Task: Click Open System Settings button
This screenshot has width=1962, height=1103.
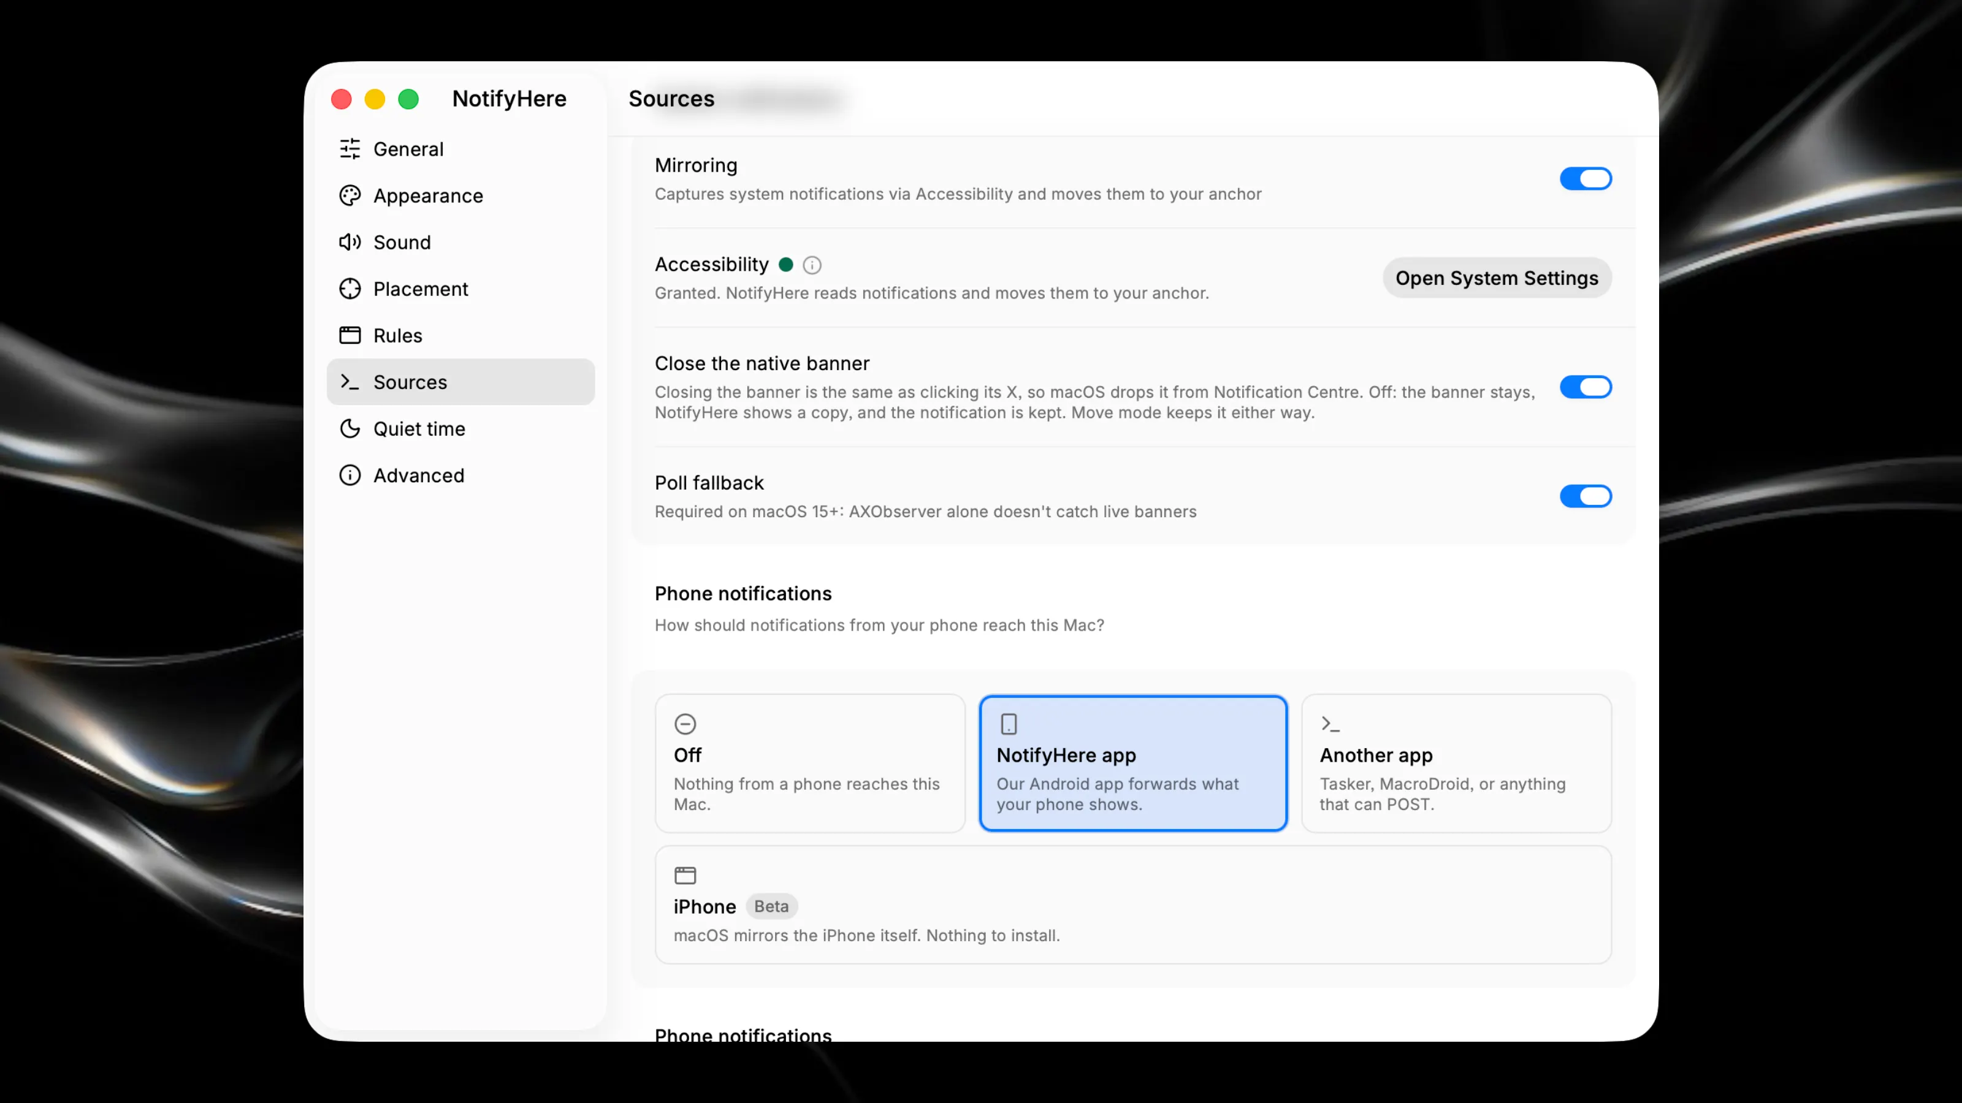Action: pyautogui.click(x=1497, y=278)
